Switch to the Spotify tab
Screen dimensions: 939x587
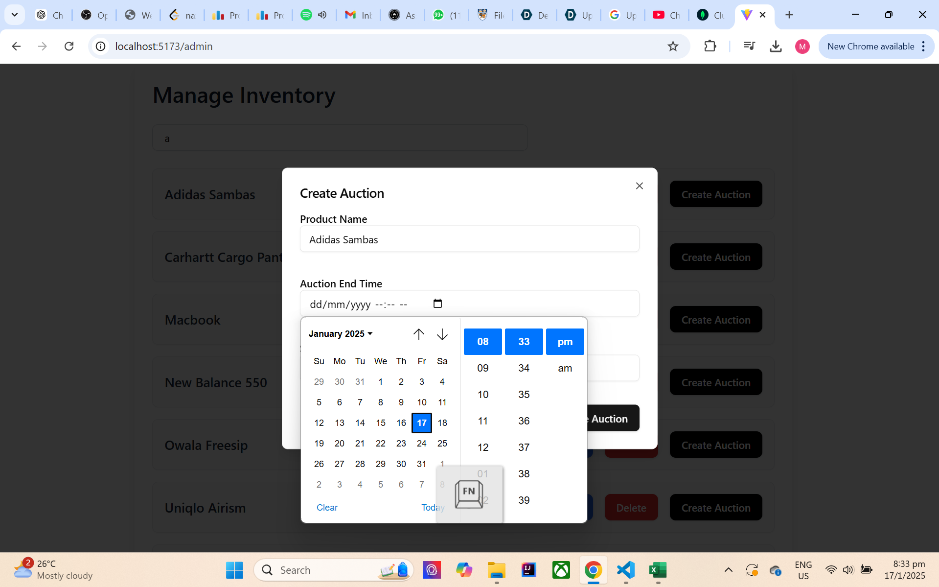pyautogui.click(x=306, y=15)
